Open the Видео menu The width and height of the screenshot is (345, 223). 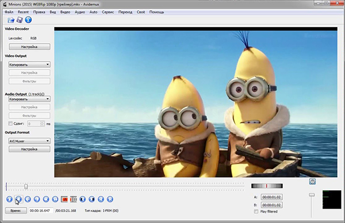[65, 12]
